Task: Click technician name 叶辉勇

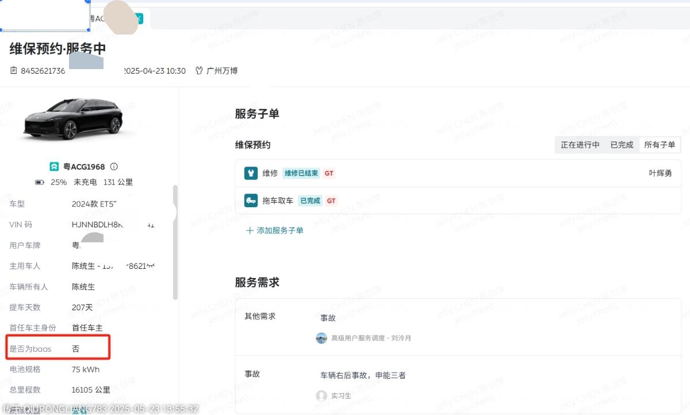Action: pyautogui.click(x=660, y=173)
